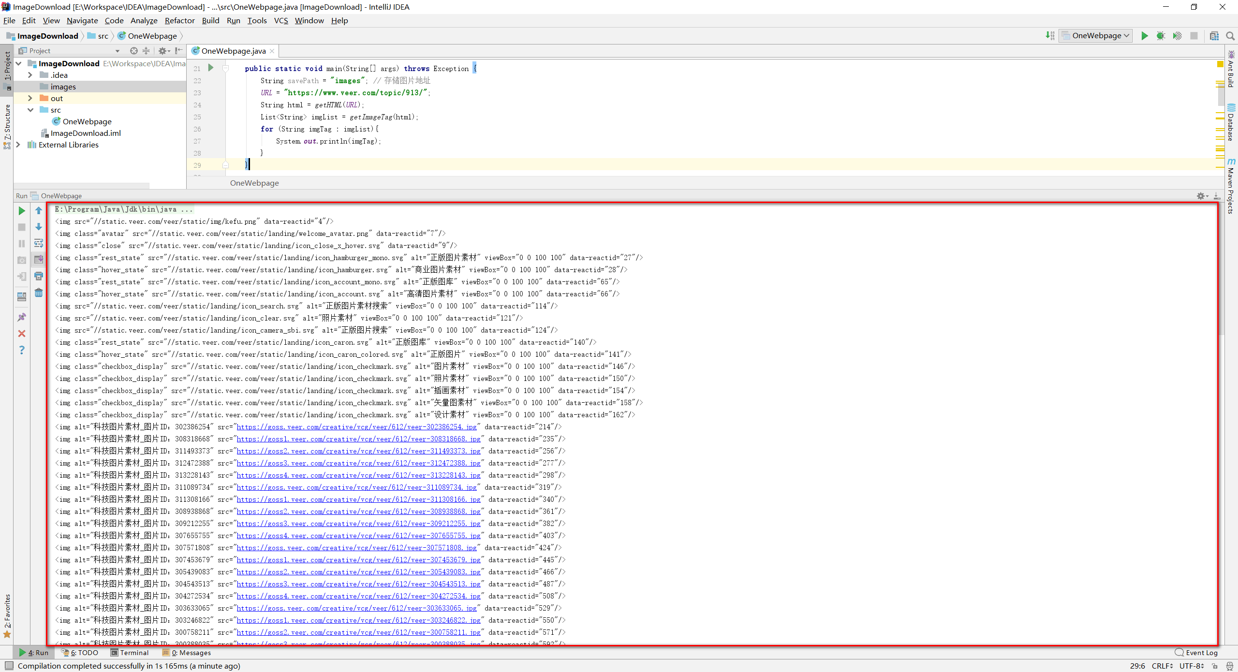Open the OneWebpage run configuration dropdown
The image size is (1238, 672).
[x=1096, y=36]
